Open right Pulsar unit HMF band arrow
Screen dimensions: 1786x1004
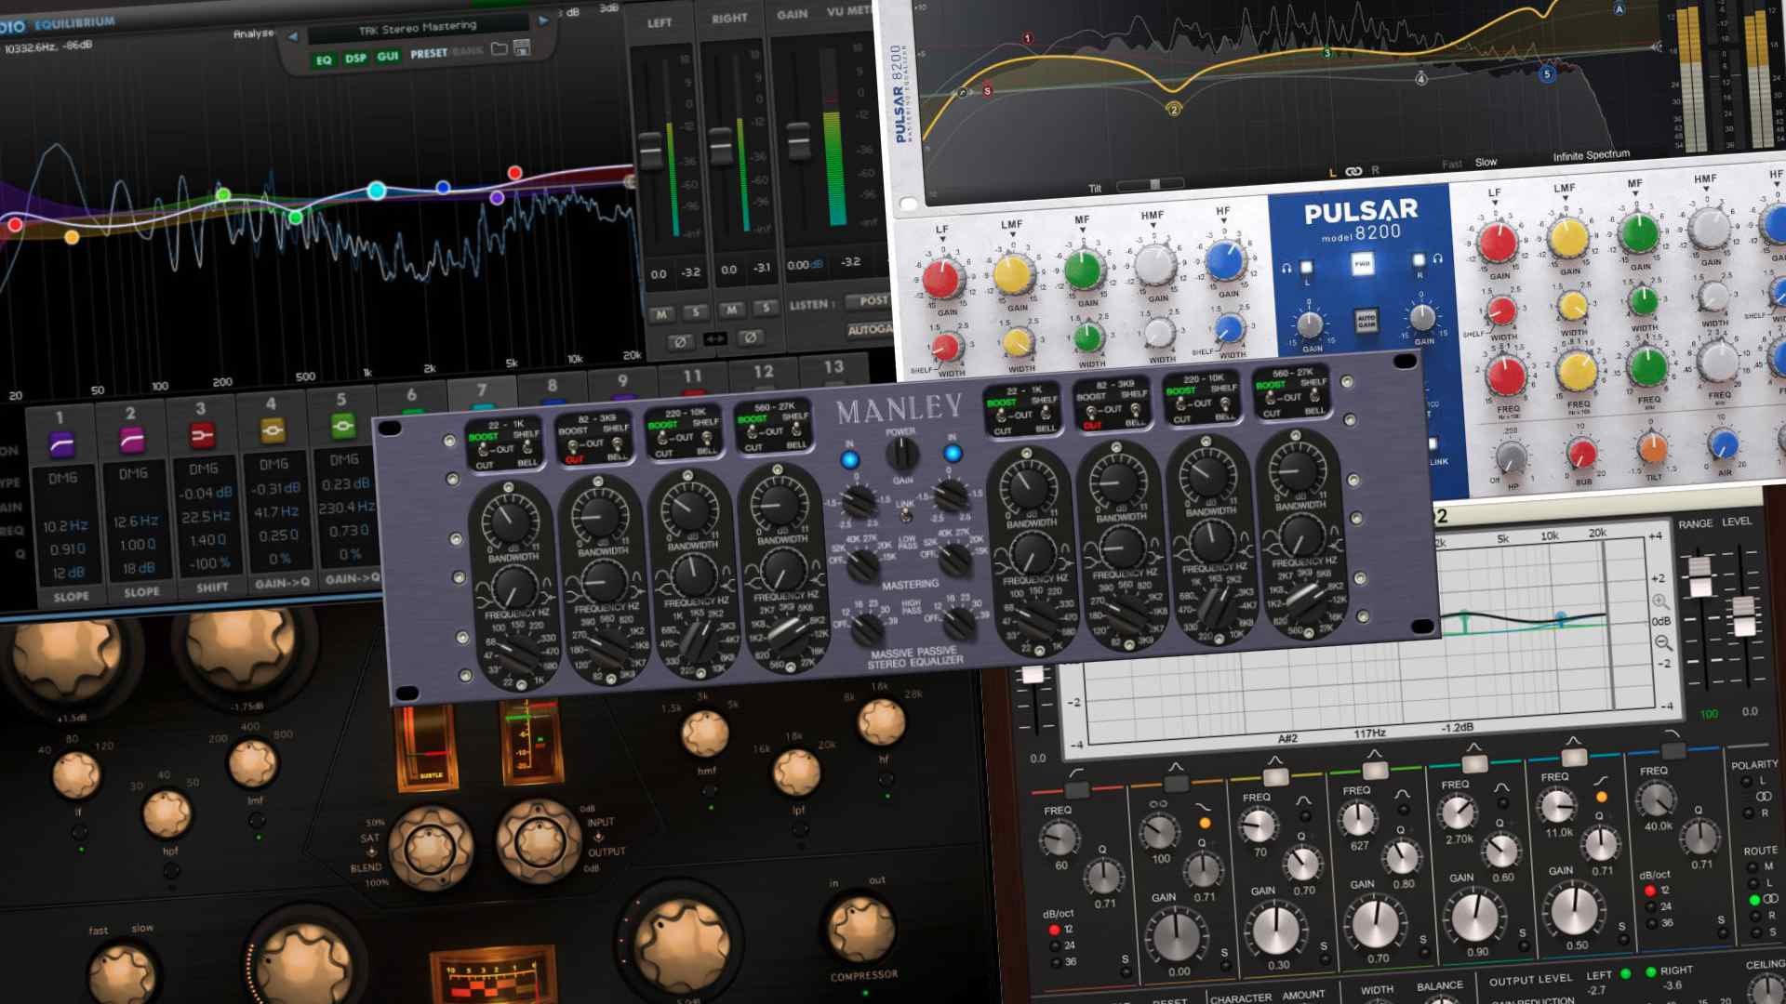1706,190
